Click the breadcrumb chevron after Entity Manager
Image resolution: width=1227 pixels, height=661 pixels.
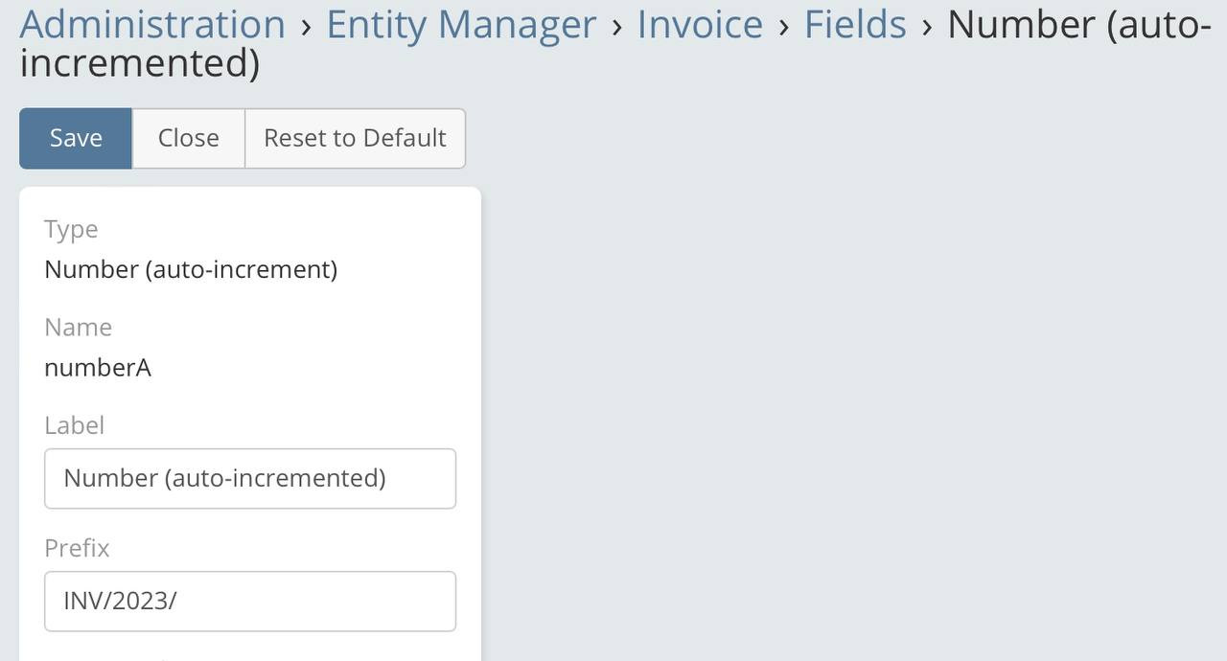pyautogui.click(x=617, y=26)
